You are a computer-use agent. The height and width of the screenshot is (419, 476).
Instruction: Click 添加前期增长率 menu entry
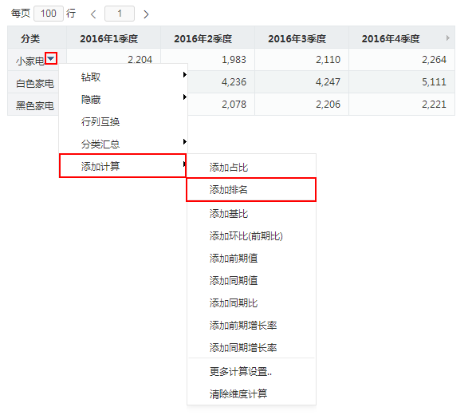(251, 325)
